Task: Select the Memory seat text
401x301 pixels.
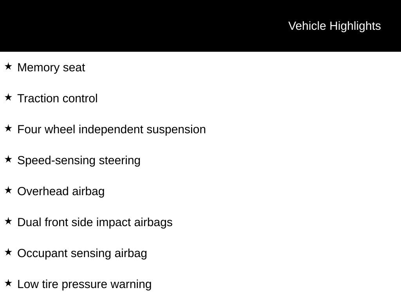Action: pyautogui.click(x=51, y=67)
